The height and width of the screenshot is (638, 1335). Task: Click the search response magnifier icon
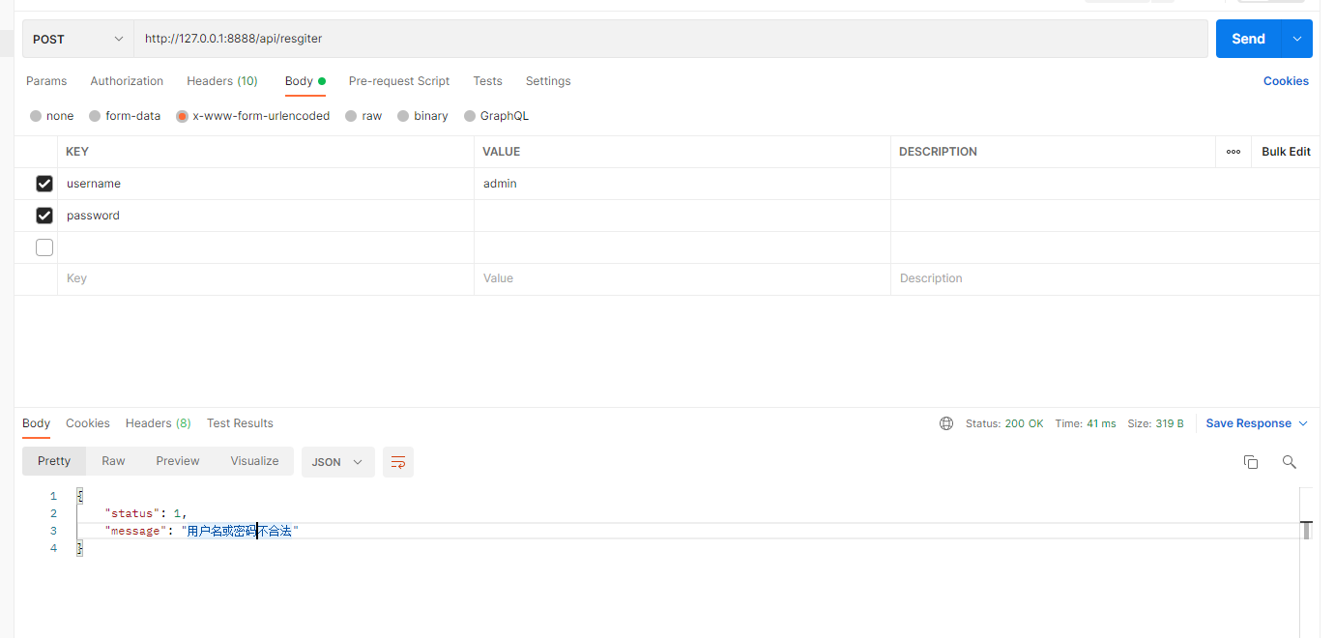[x=1289, y=462]
